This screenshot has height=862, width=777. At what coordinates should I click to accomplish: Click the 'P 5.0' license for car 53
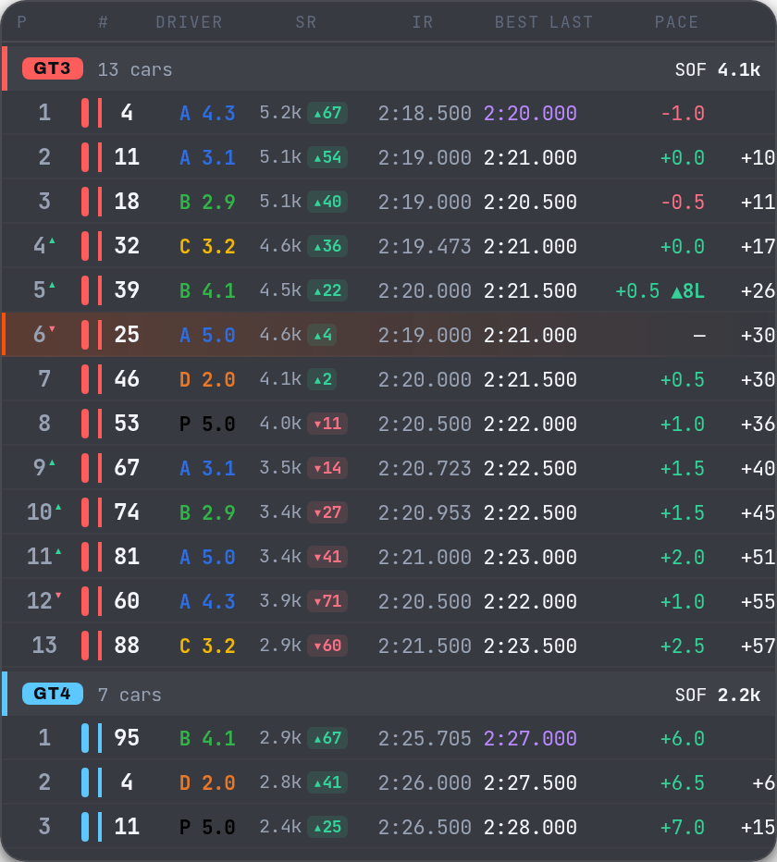click(207, 424)
